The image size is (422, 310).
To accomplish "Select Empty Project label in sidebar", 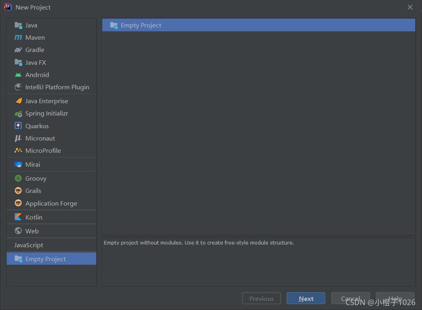I will click(x=46, y=259).
